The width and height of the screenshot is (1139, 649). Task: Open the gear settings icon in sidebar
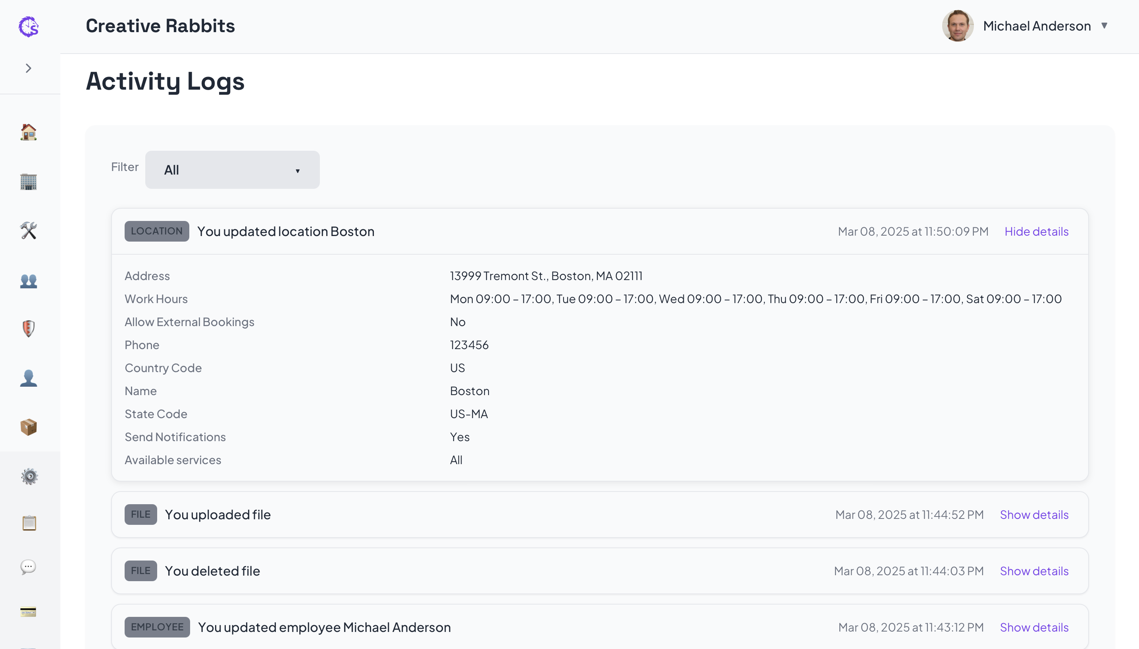pyautogui.click(x=29, y=476)
